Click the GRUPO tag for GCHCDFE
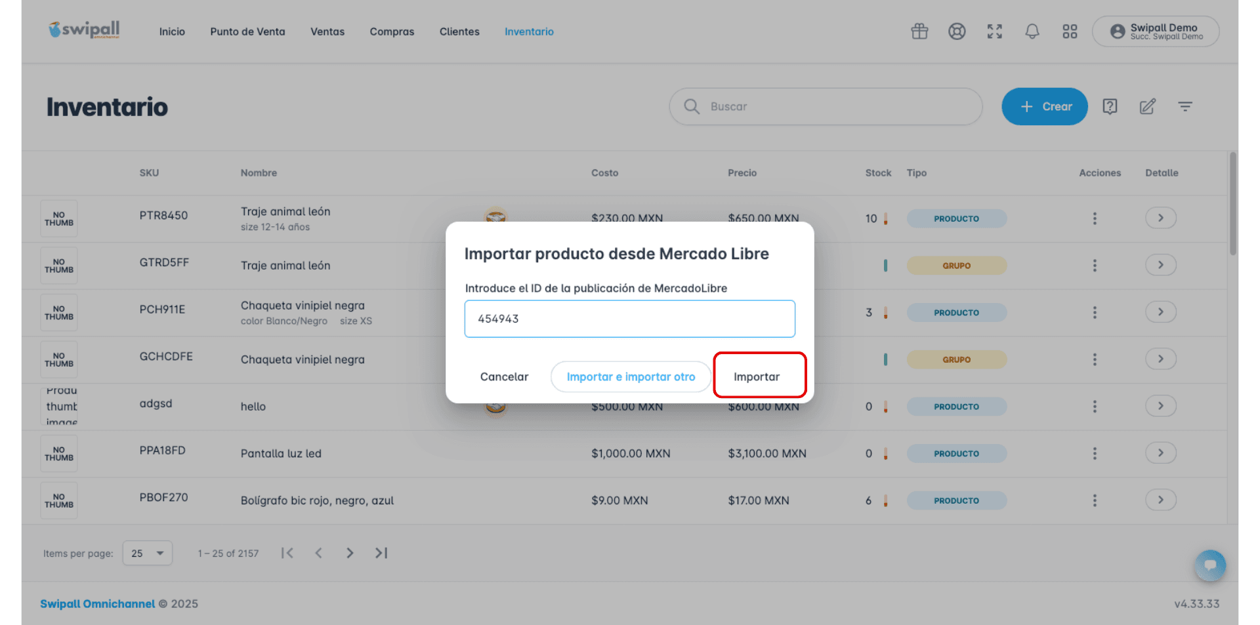Image resolution: width=1260 pixels, height=625 pixels. pyautogui.click(x=957, y=359)
